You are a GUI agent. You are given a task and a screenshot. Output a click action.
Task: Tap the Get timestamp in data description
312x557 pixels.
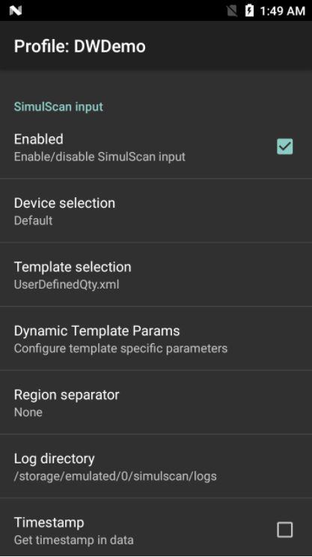[74, 540]
